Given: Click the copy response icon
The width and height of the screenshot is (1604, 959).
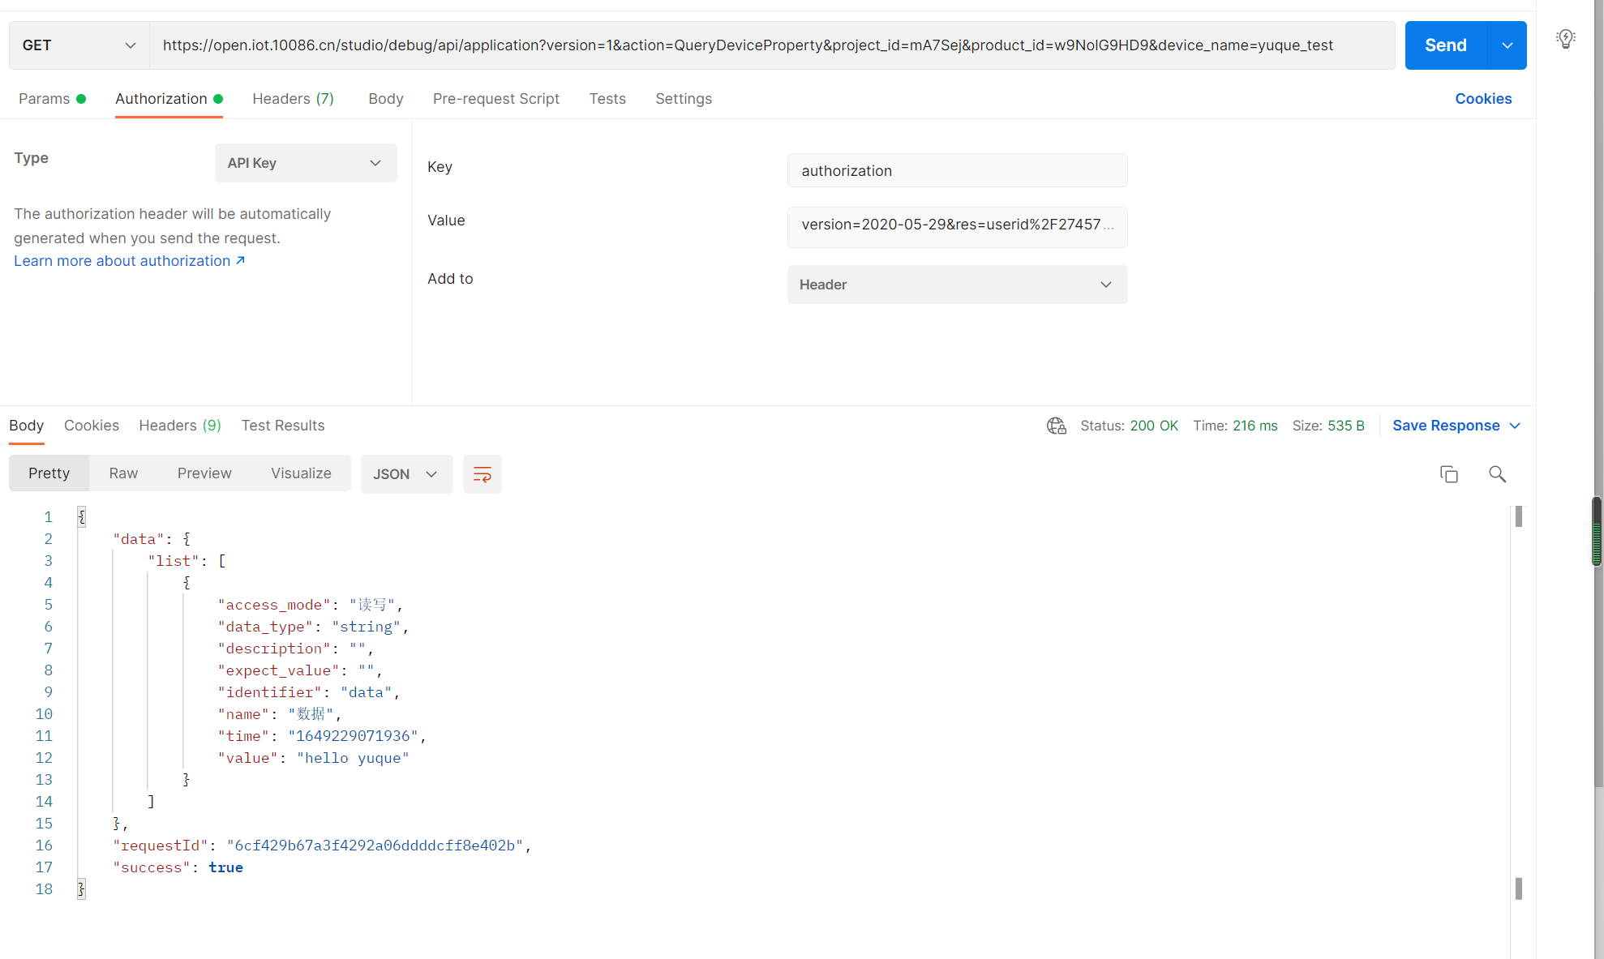Looking at the screenshot, I should [x=1448, y=474].
